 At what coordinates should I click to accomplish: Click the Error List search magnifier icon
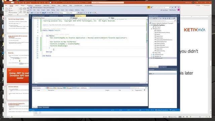coord(146,88)
